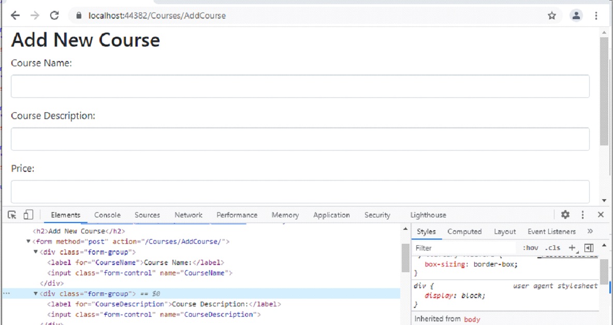Select the Event Listeners sub-tab

pyautogui.click(x=551, y=231)
